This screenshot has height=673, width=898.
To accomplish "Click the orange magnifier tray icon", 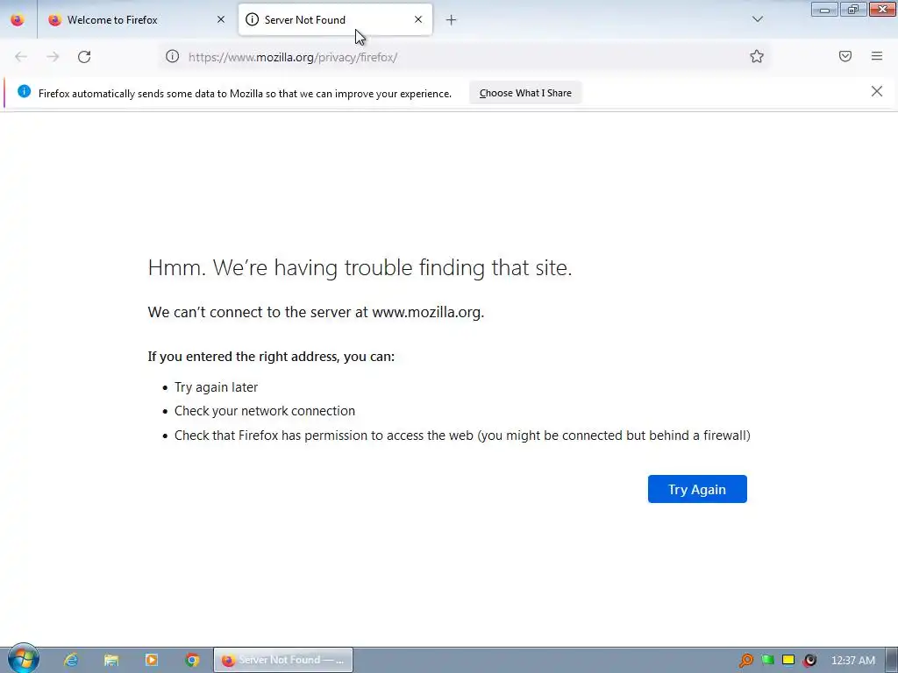I will 745,661.
